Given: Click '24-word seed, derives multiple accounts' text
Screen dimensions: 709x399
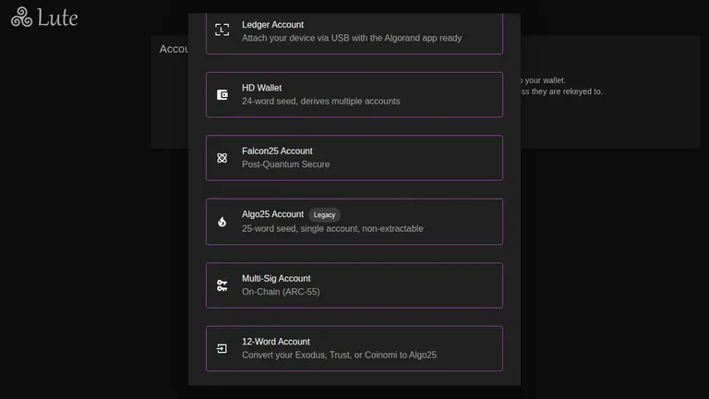Looking at the screenshot, I should click(x=321, y=102).
